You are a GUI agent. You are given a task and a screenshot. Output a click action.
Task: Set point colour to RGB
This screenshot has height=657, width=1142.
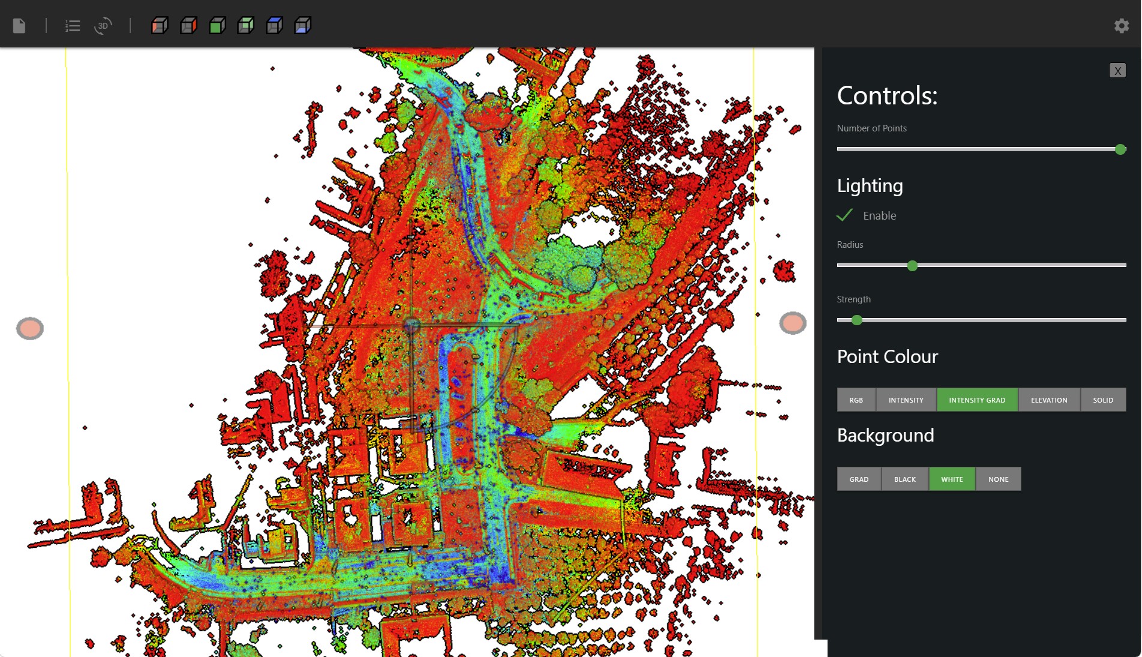856,400
